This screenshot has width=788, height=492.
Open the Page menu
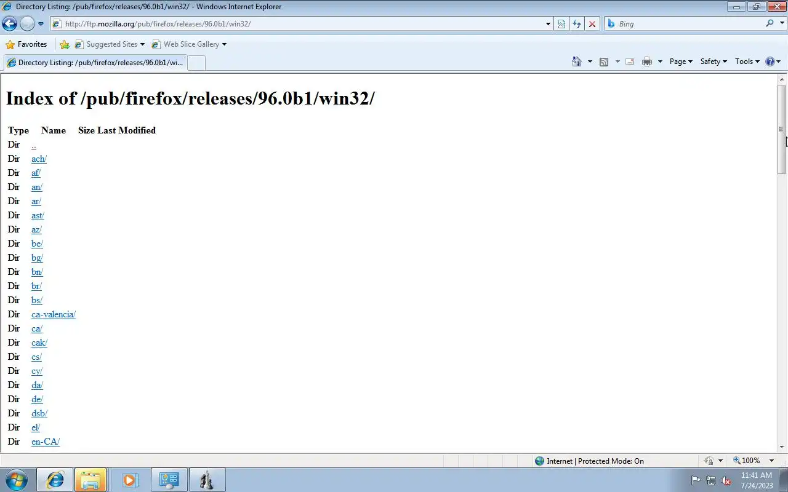coord(681,61)
